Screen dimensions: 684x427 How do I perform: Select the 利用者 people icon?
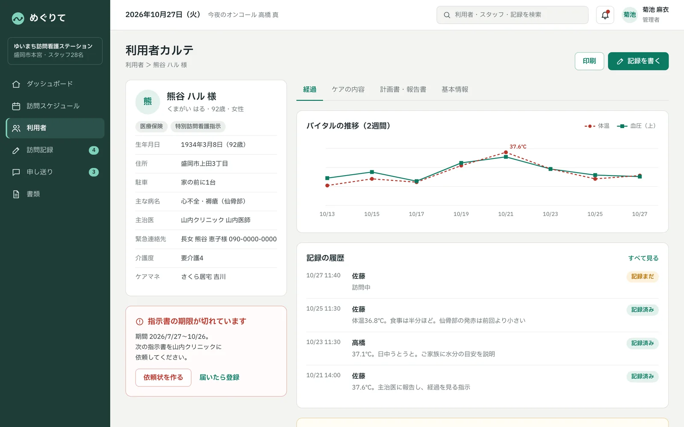pyautogui.click(x=16, y=128)
